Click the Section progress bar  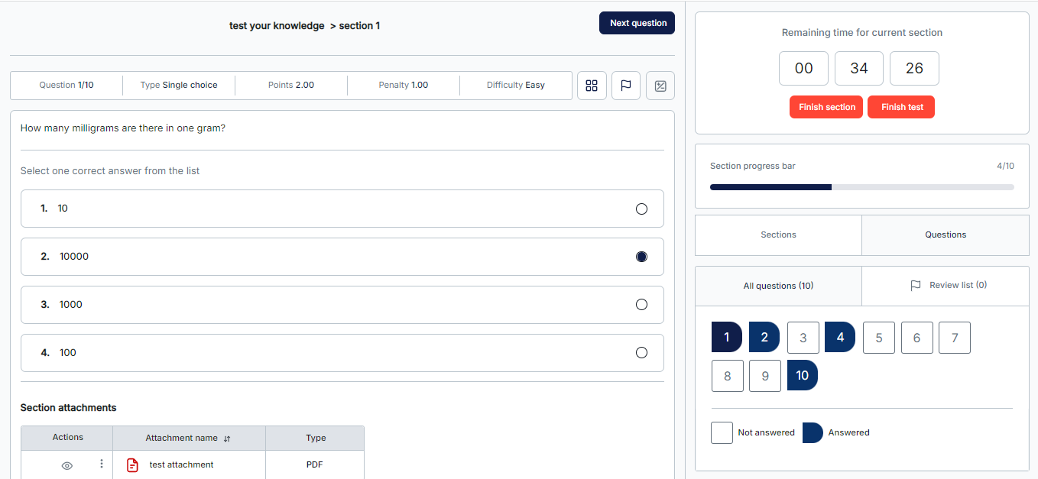861,186
